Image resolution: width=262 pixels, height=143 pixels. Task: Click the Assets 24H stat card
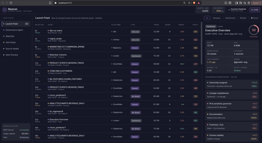tap(203, 10)
